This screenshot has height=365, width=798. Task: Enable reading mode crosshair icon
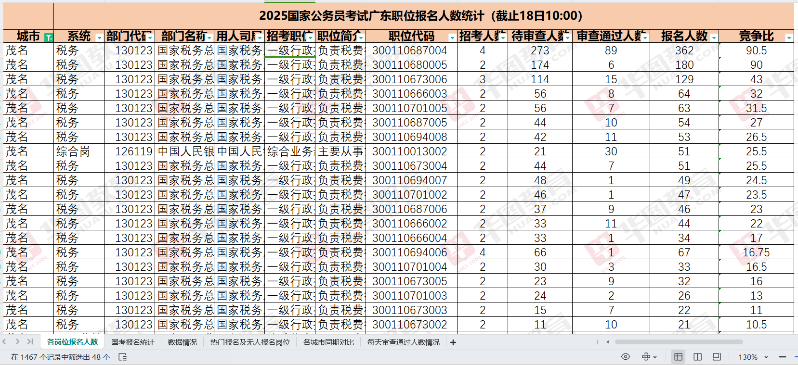[x=646, y=357]
